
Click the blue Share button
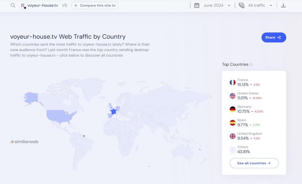tap(274, 37)
